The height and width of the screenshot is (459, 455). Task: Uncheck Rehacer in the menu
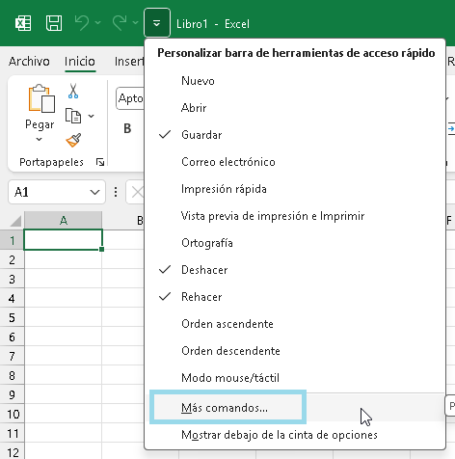295,297
